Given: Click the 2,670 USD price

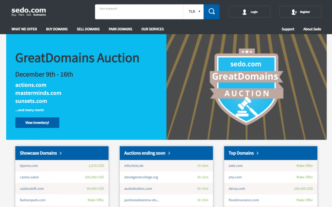Looking at the screenshot, I should click(x=96, y=166).
